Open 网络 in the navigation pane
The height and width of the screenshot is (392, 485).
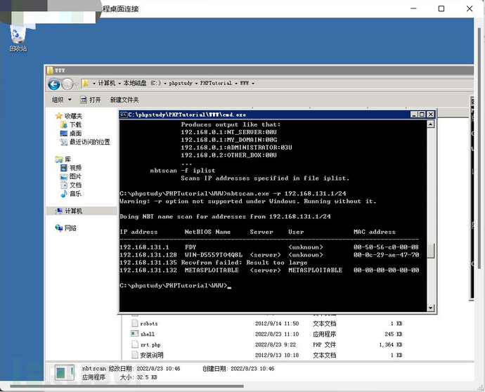pyautogui.click(x=65, y=228)
